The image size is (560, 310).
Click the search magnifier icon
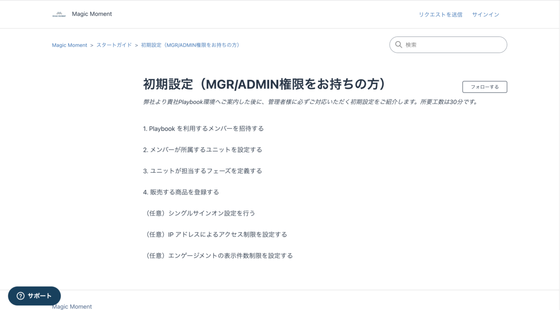[399, 45]
